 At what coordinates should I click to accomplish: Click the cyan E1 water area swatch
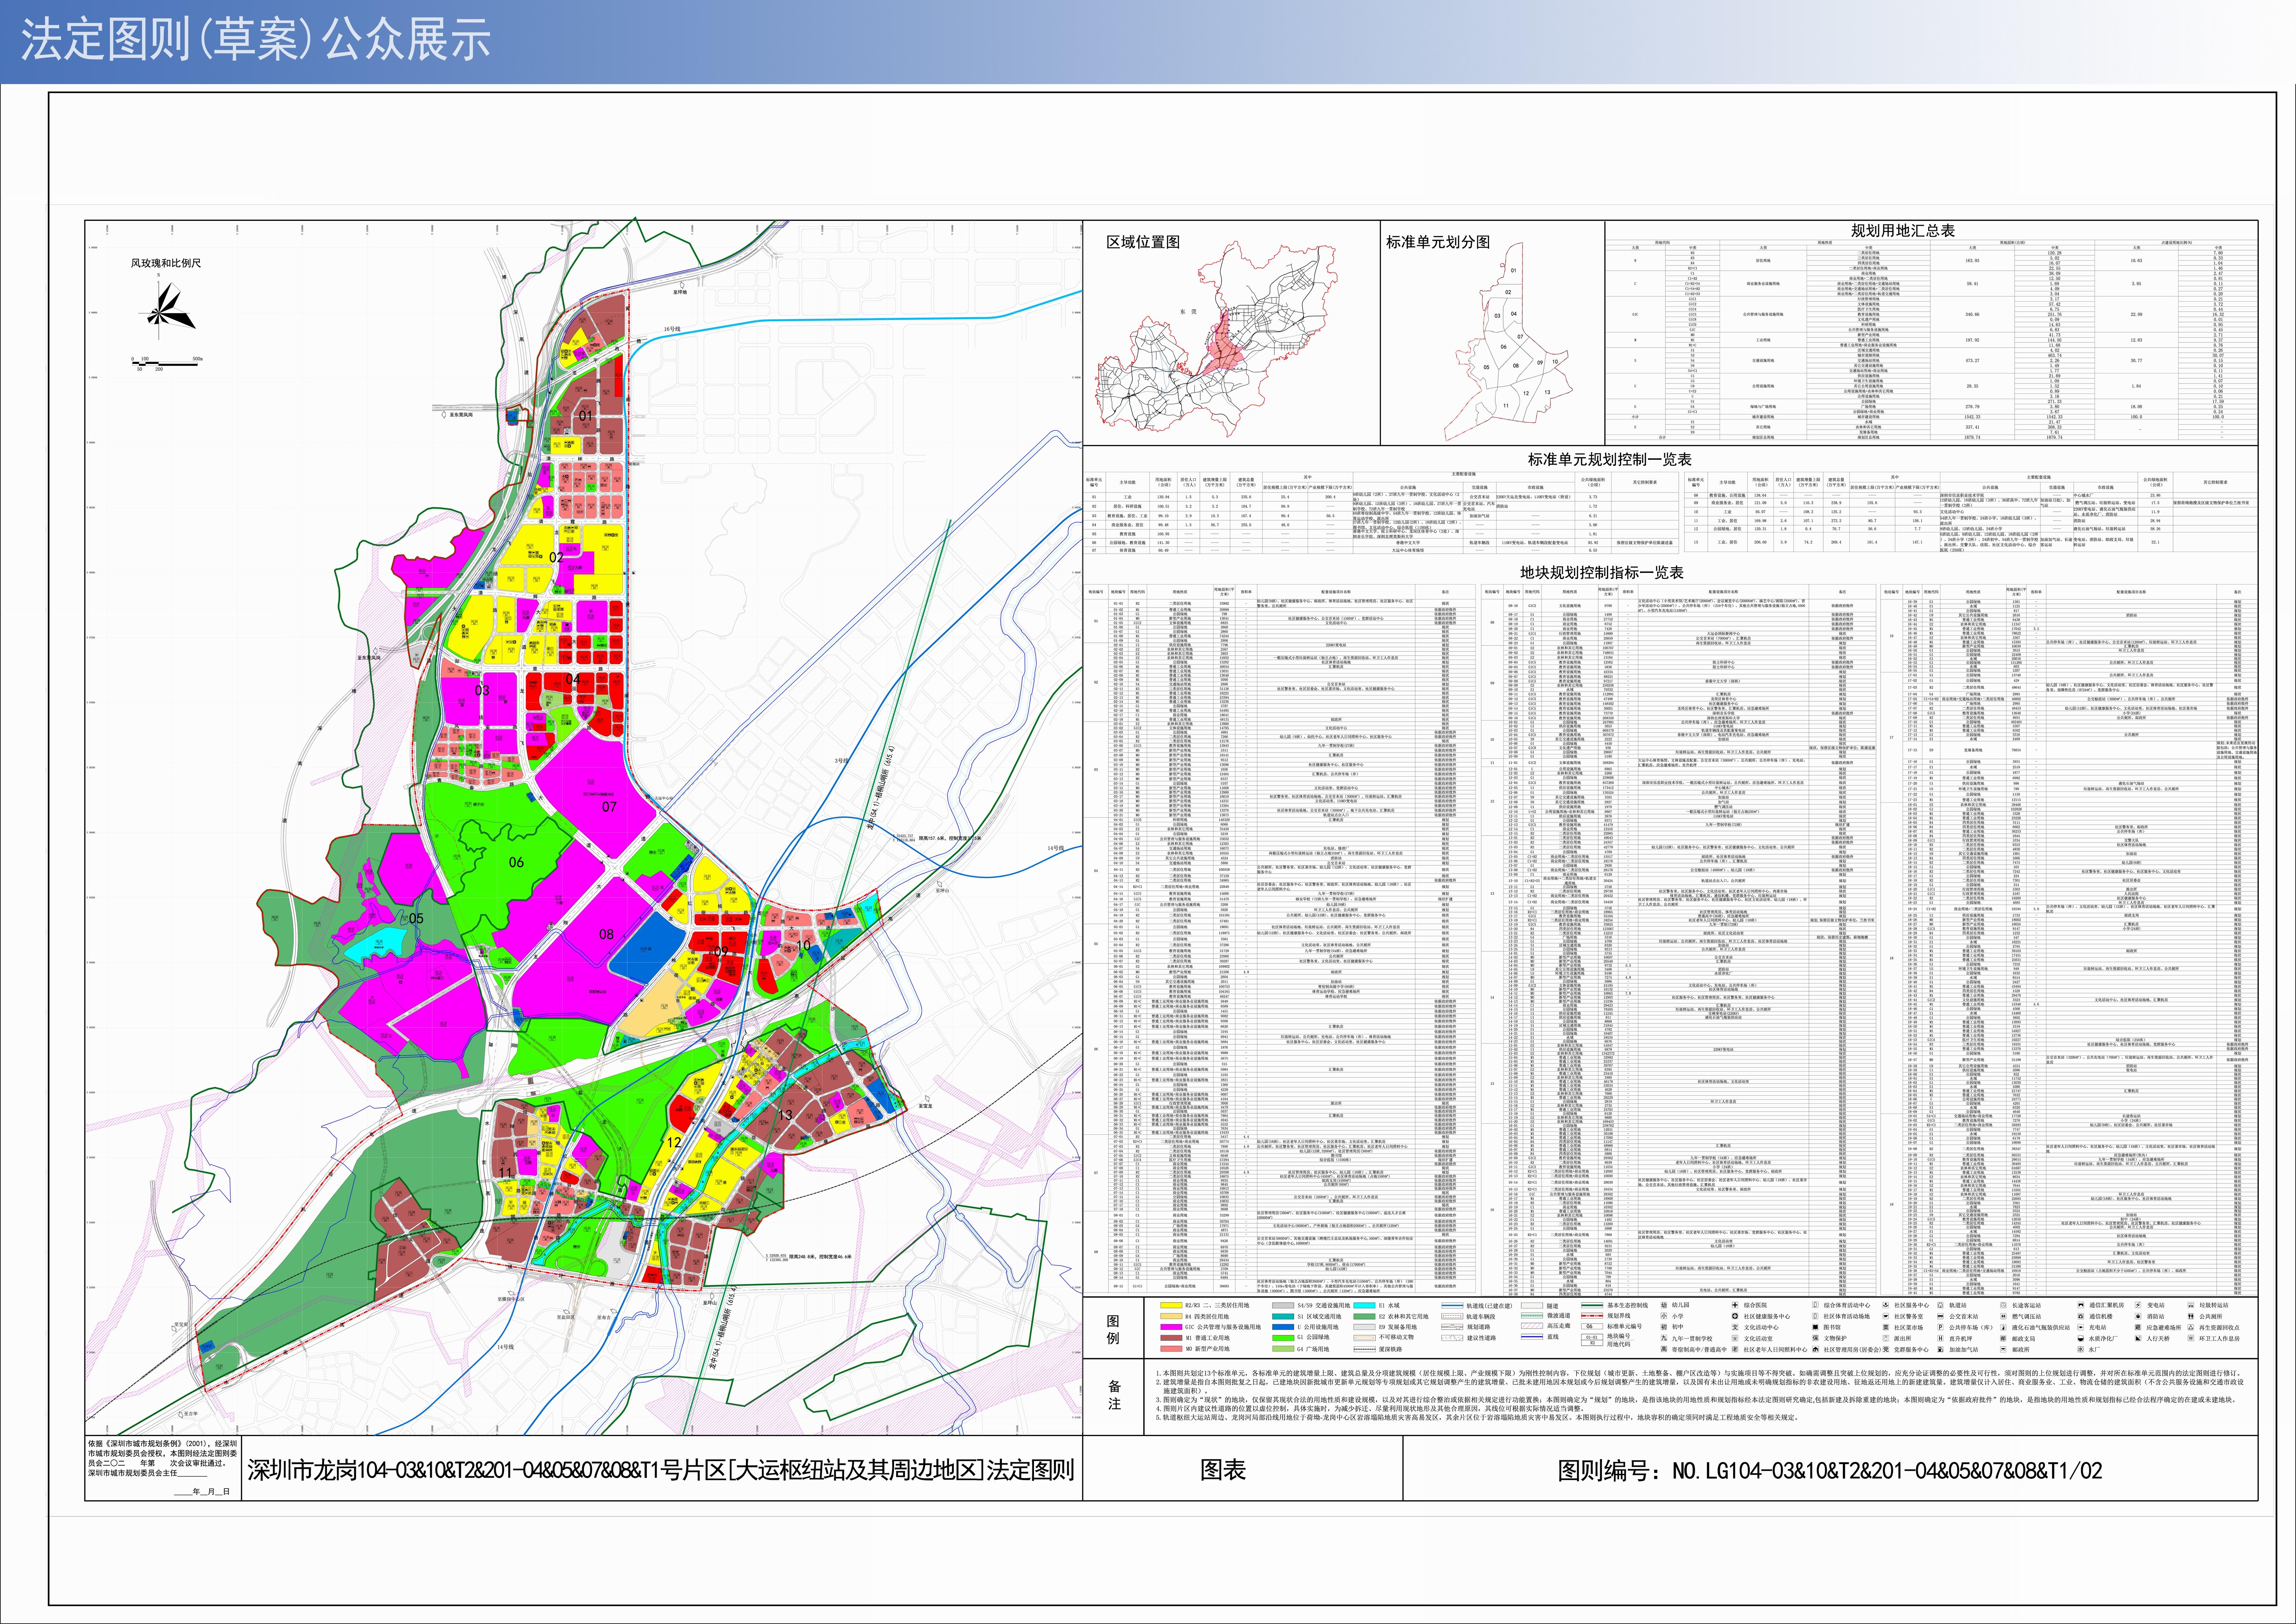pos(1365,1305)
